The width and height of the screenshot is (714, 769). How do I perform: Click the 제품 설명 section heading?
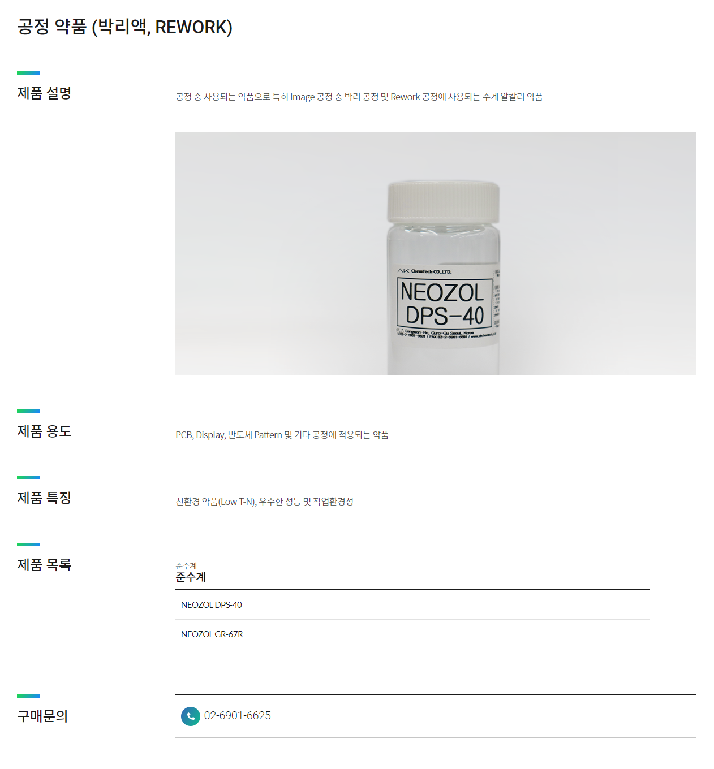click(44, 93)
